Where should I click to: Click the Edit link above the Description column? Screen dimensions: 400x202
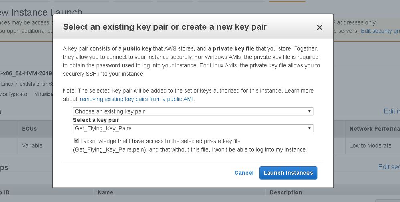(x=388, y=167)
